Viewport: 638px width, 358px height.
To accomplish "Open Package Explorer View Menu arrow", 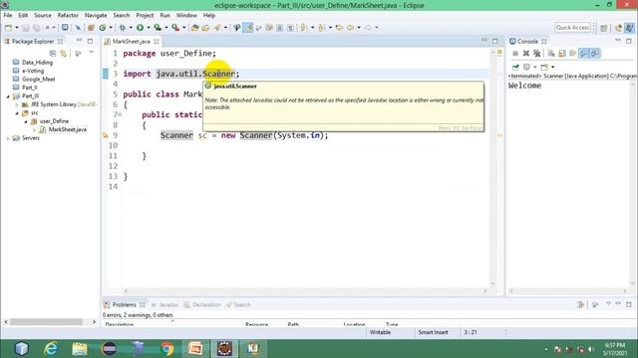I will click(x=91, y=53).
